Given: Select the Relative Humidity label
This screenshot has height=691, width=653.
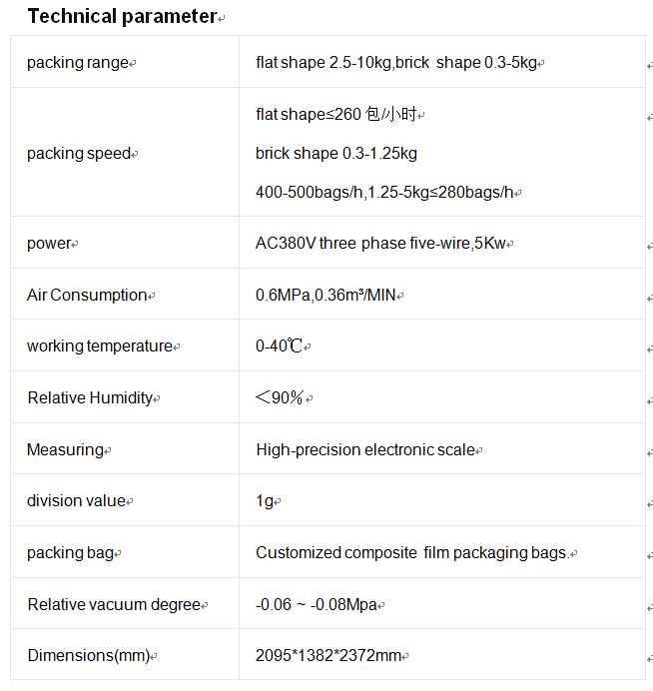Looking at the screenshot, I should click(x=90, y=398).
